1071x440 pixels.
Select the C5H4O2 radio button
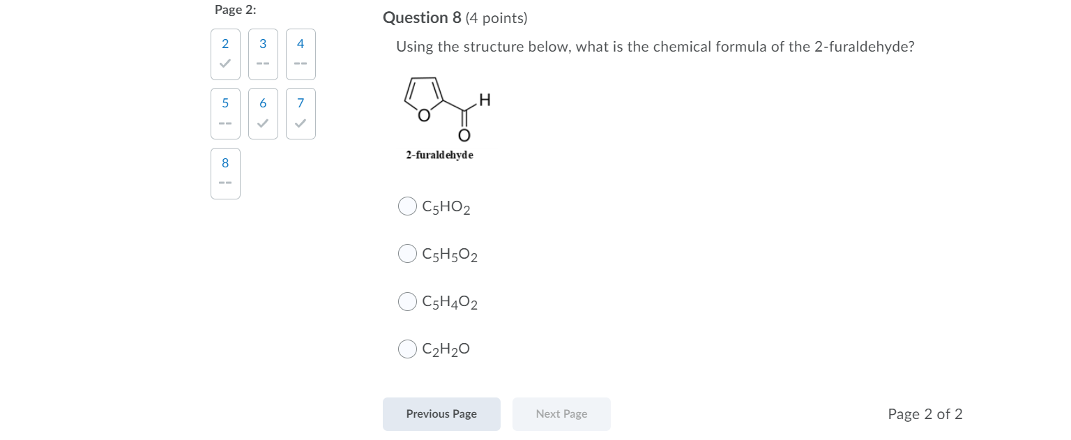tap(407, 301)
